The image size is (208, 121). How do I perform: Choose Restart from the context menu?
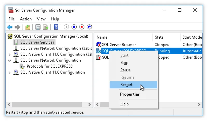pyautogui.click(x=126, y=85)
